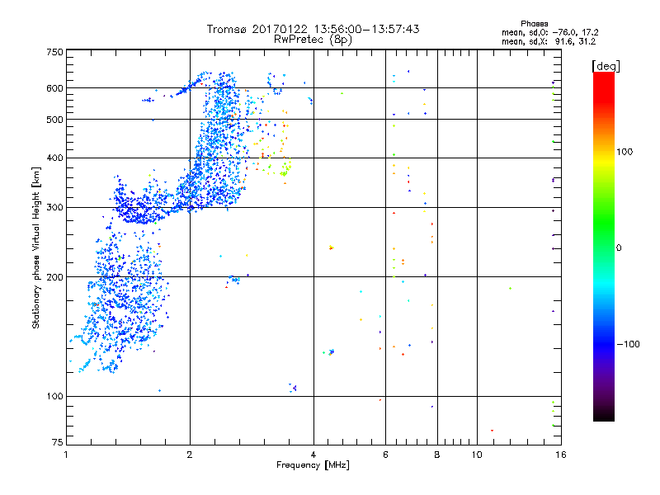The image size is (660, 495).
Task: Click the x-axis tick label '4'
Action: (x=313, y=455)
